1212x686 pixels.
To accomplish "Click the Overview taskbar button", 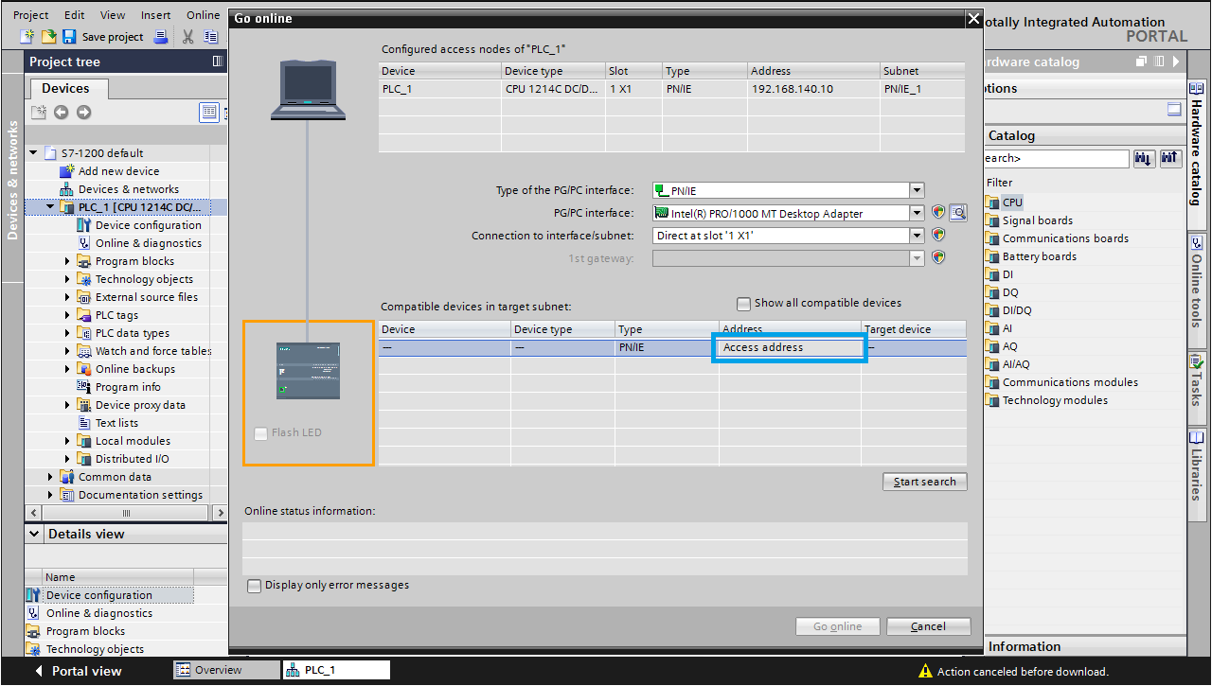I will 226,670.
